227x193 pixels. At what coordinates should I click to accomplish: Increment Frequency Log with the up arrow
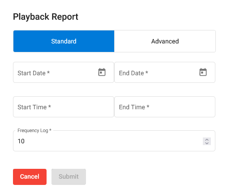pos(207,140)
